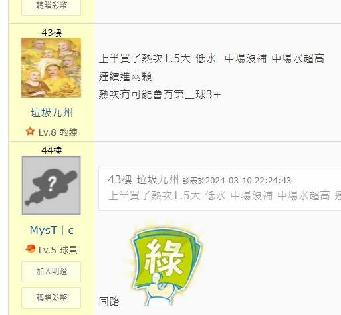Click the Lv.8 教練 rank label
This screenshot has width=341, height=315.
coord(58,132)
